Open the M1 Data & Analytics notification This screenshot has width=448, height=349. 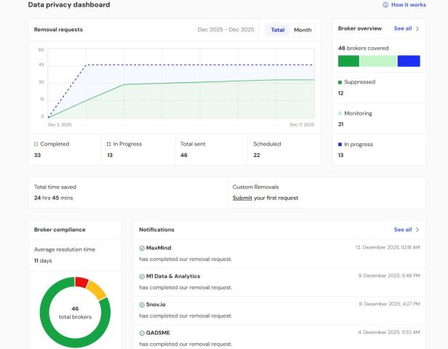point(279,282)
